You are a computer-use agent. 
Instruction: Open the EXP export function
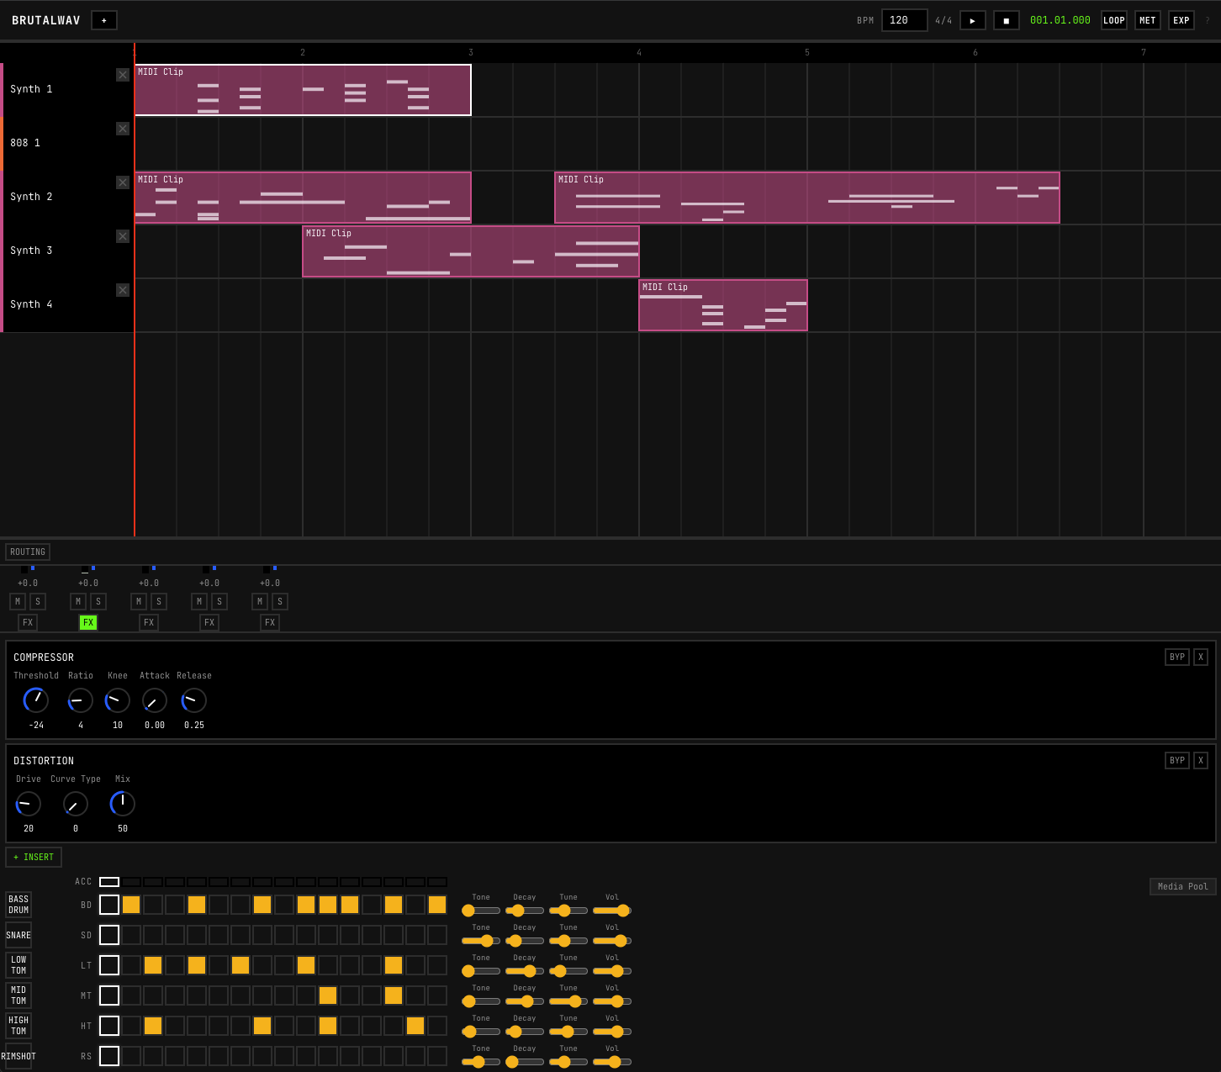tap(1181, 20)
